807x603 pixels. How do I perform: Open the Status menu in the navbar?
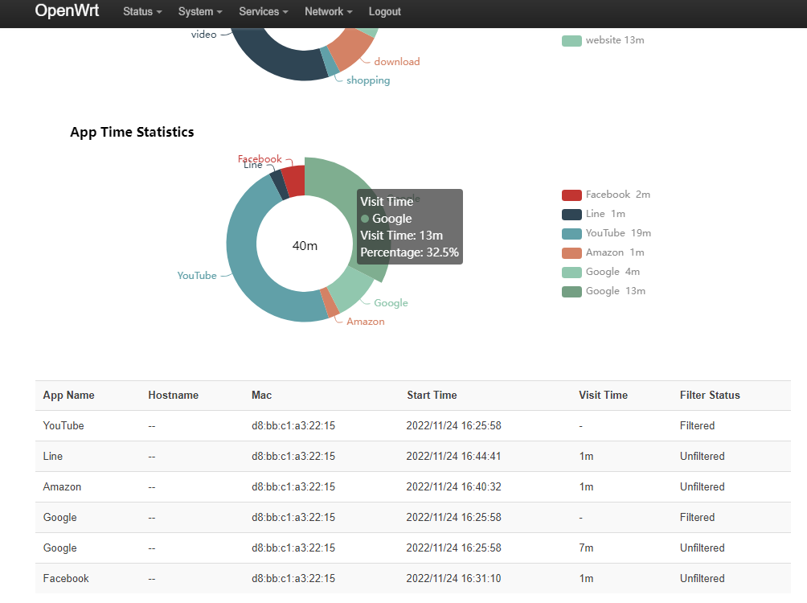coord(142,11)
